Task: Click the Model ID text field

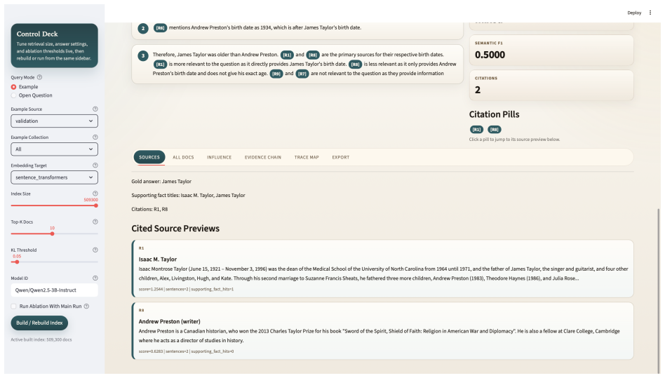Action: click(x=54, y=290)
